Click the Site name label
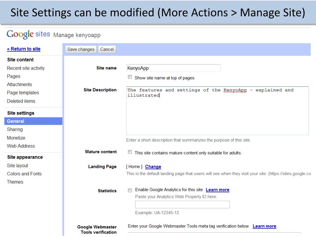 [106, 68]
